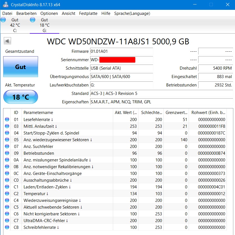The image size is (235, 235).
Task: Open the Ansicht menu
Action: 69,13
